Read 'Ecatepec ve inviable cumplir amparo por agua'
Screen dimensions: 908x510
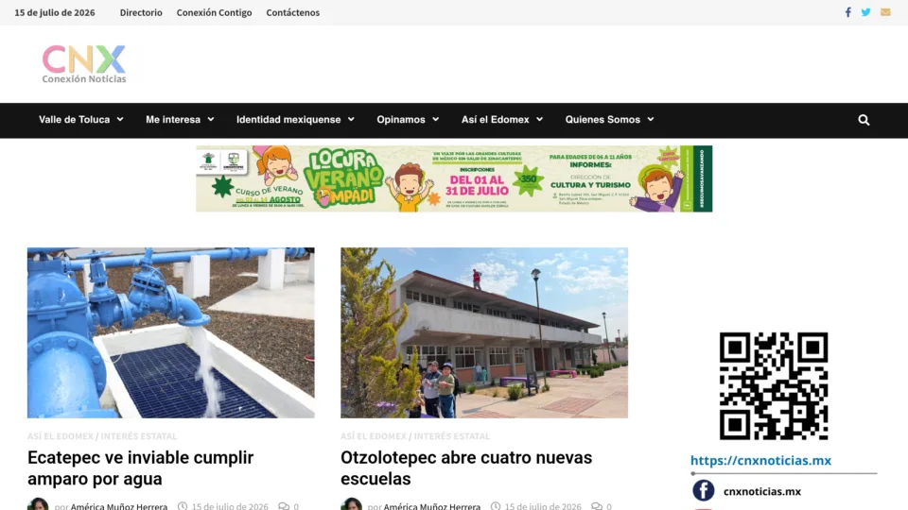coord(141,467)
